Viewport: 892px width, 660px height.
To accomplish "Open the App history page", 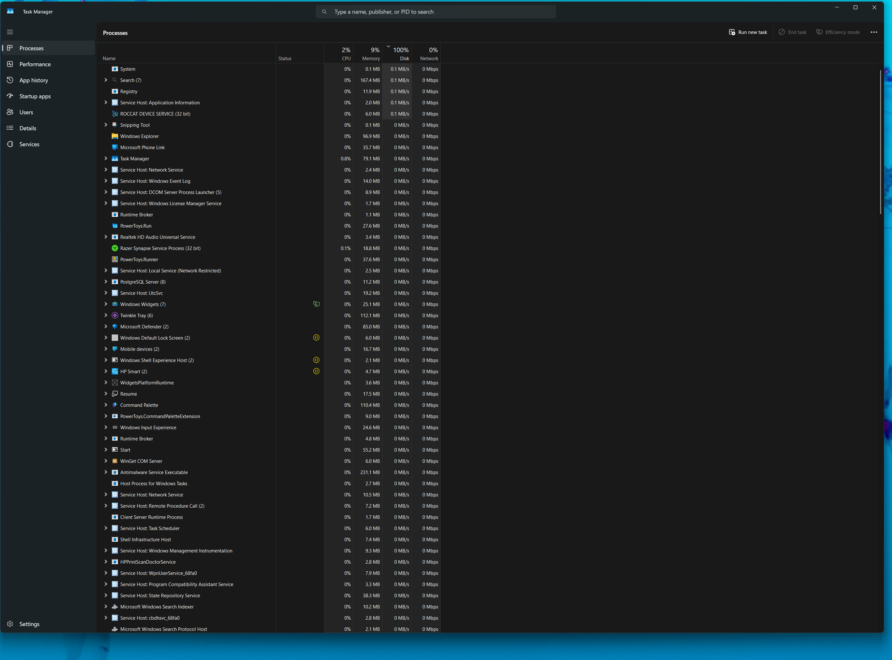I will click(x=48, y=80).
